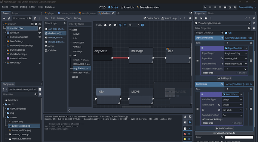Pause the running project
This screenshot has height=142, width=258.
(x=210, y=7)
